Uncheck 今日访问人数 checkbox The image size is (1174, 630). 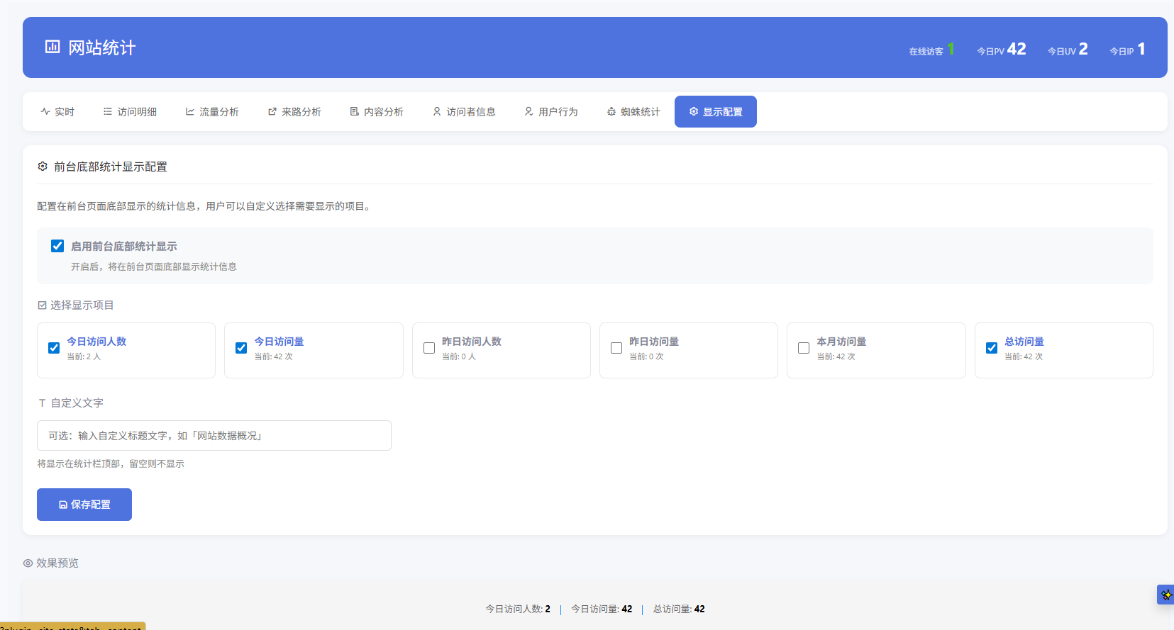[54, 348]
